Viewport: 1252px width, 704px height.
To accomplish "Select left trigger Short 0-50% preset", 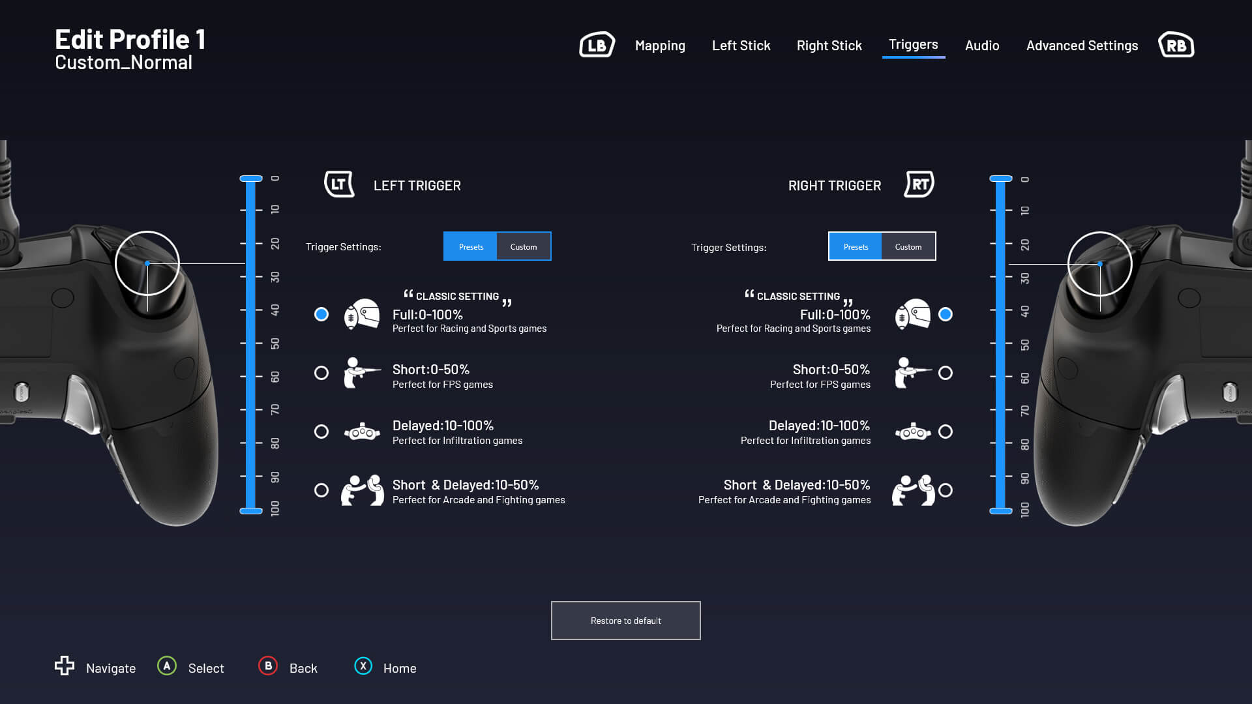I will [321, 373].
